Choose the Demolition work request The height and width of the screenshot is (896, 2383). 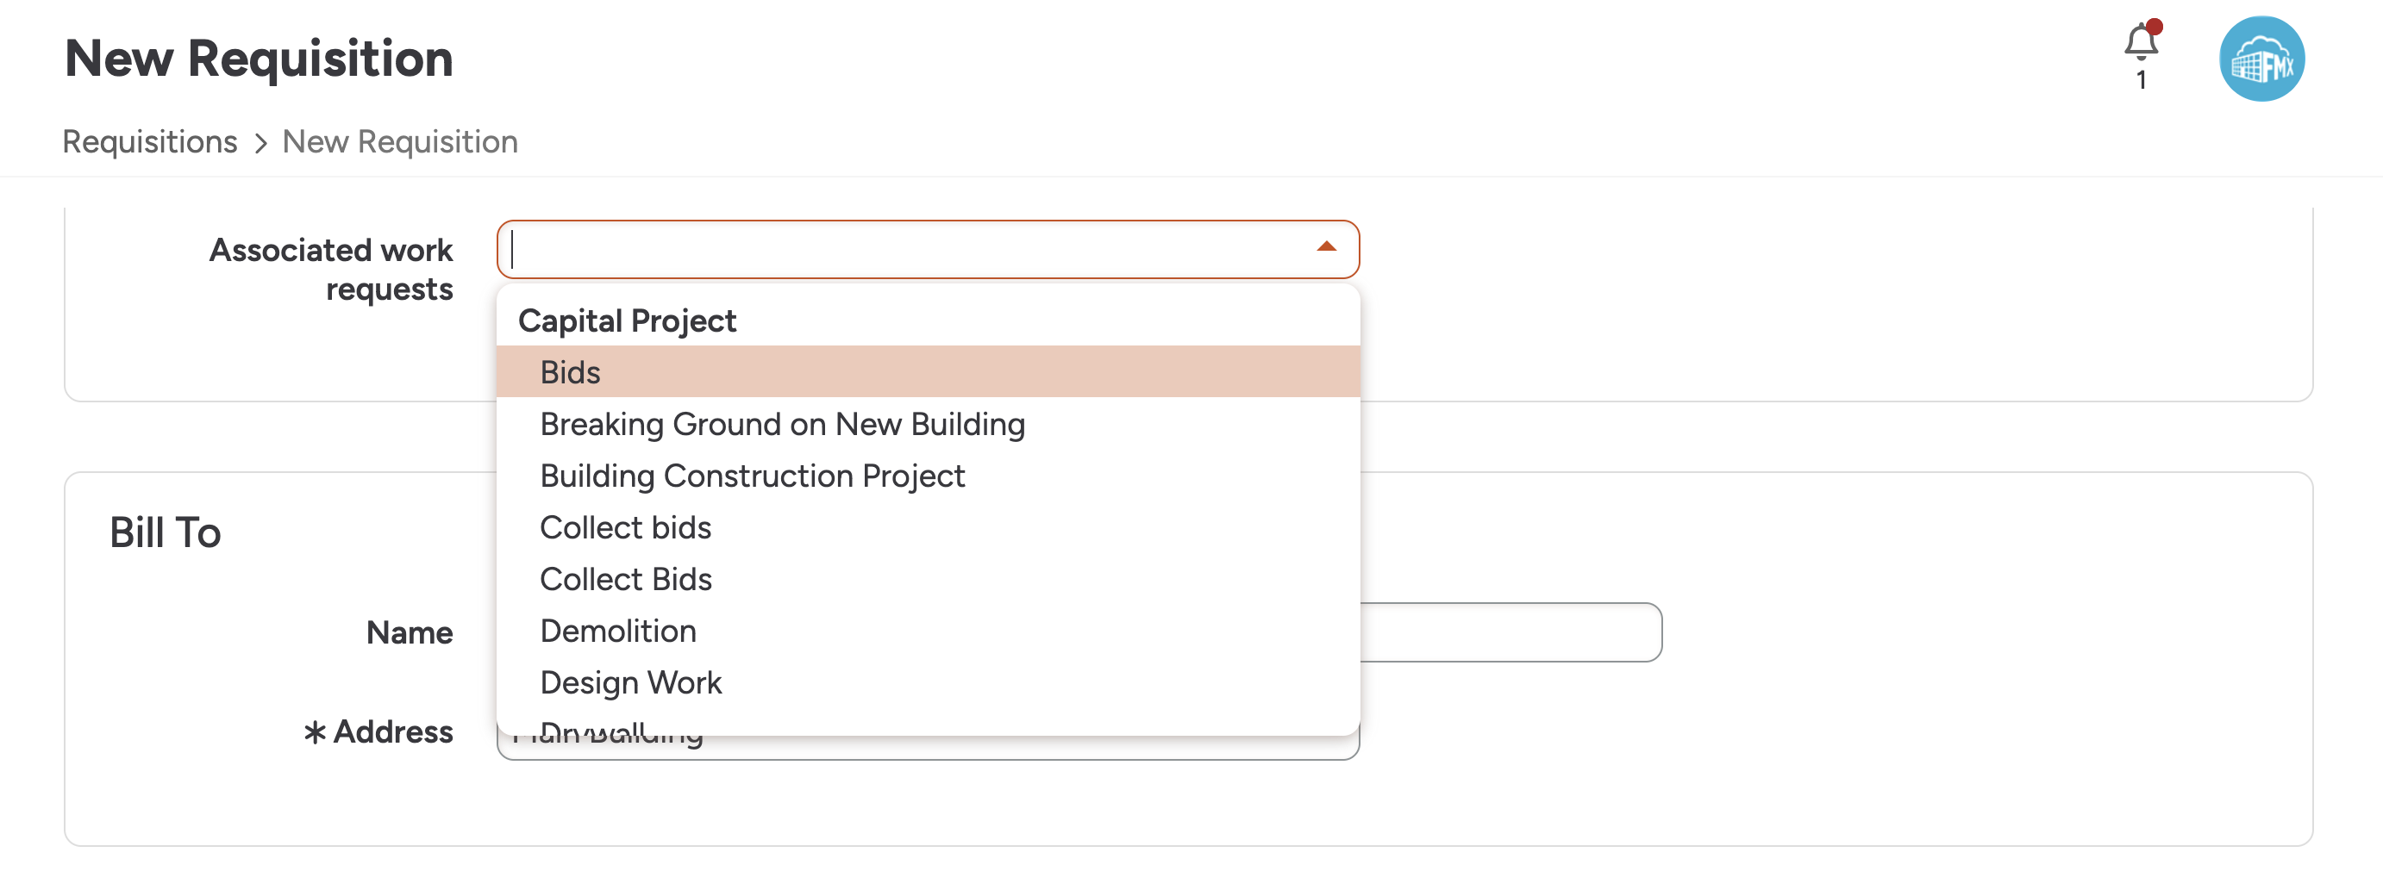pos(618,631)
